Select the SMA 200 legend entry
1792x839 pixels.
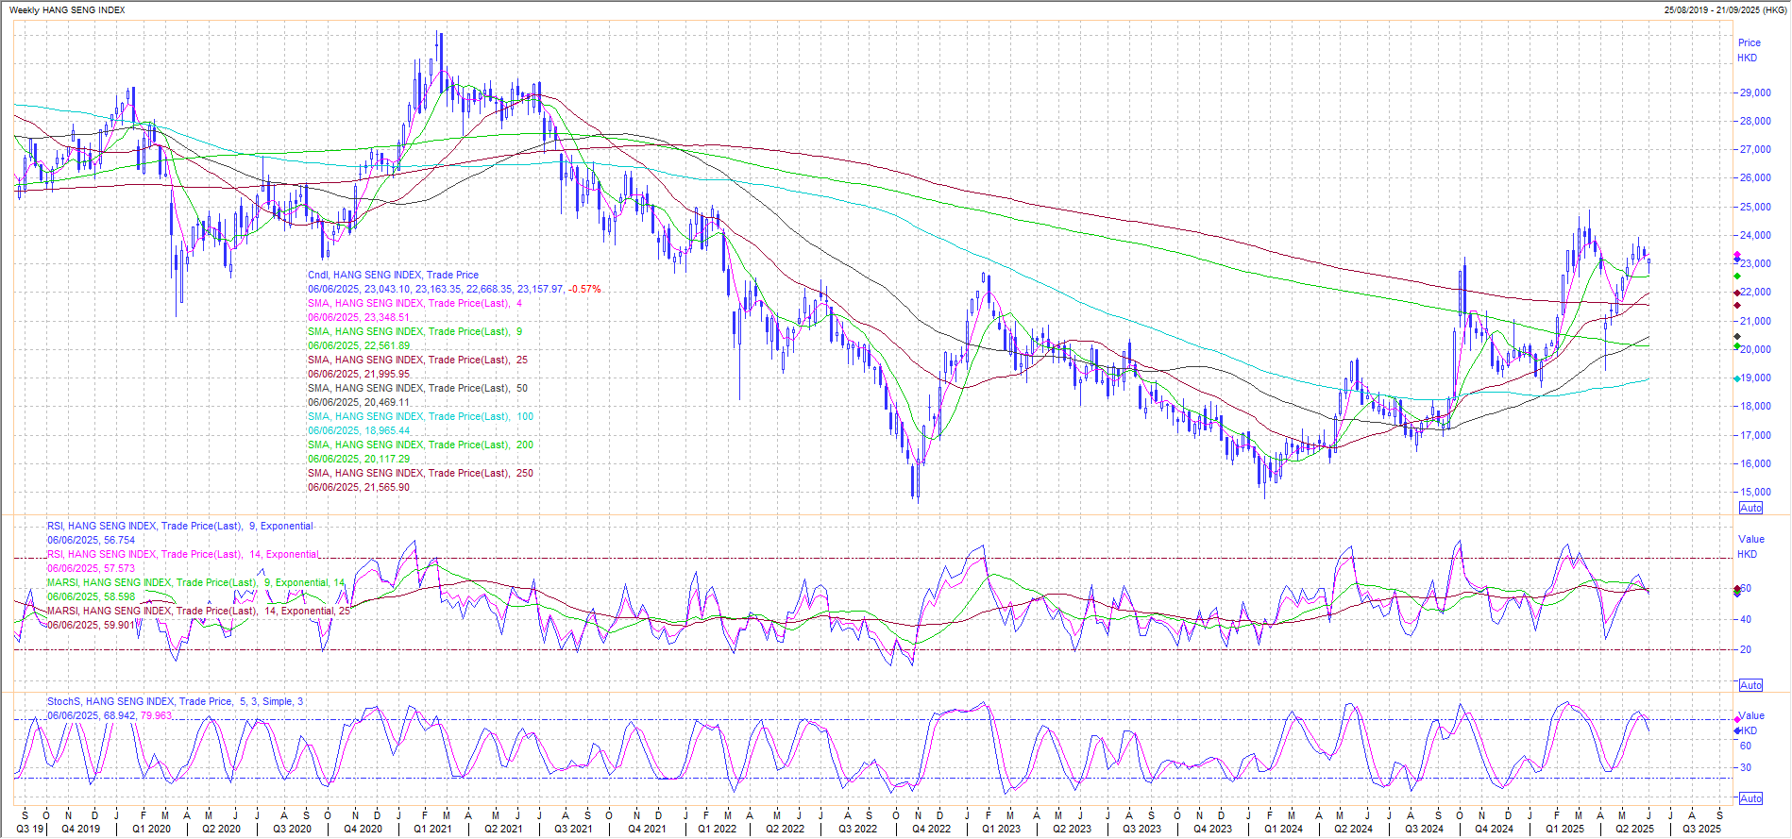(x=420, y=445)
